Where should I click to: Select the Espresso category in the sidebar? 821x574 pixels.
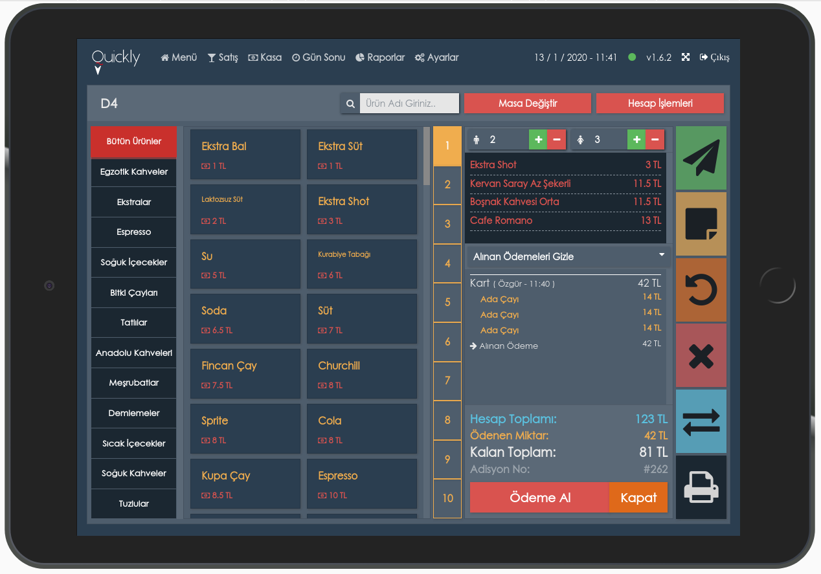(133, 232)
